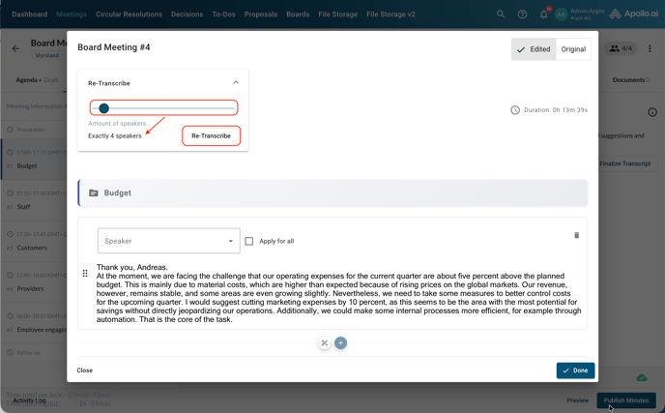Enable the Apply for all checkbox
665x413 pixels.
[x=249, y=241]
